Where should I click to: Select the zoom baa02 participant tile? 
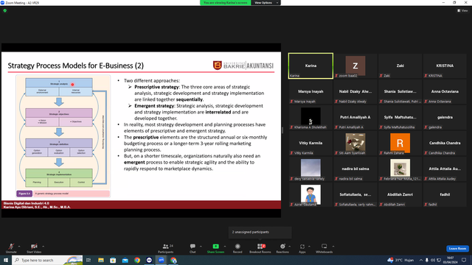coord(355,66)
